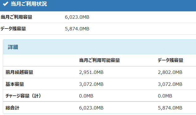Click 3,072.0MB in the データ残容量 column
196x115 pixels.
pos(170,84)
